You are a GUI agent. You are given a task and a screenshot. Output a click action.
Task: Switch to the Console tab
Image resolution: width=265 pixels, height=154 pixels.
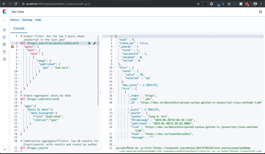click(x=19, y=28)
